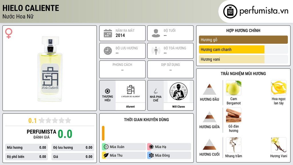The height and width of the screenshot is (165, 293).
Task: Click the calendar icon beside Năm ra mắt
Action: [x=108, y=33]
